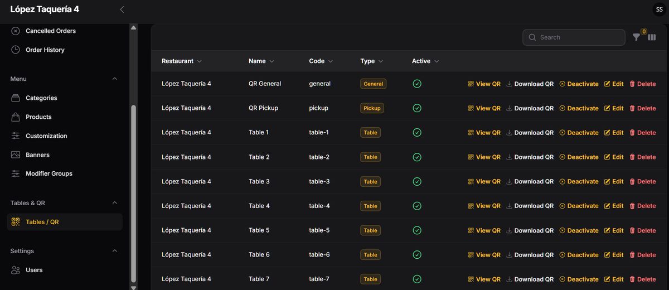This screenshot has height=290, width=669.
Task: Click López Taquería 4 header title
Action: click(x=45, y=9)
